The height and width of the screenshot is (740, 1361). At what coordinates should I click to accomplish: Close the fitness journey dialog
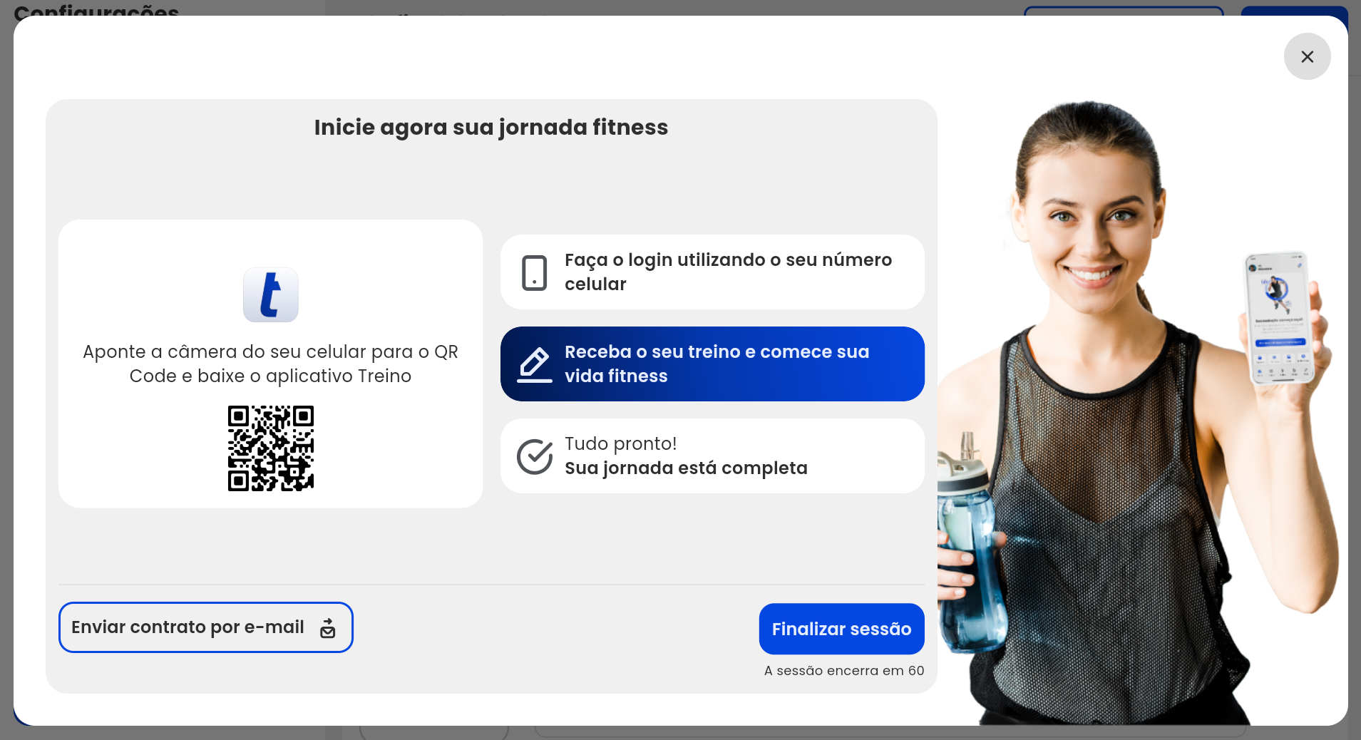[x=1307, y=56]
